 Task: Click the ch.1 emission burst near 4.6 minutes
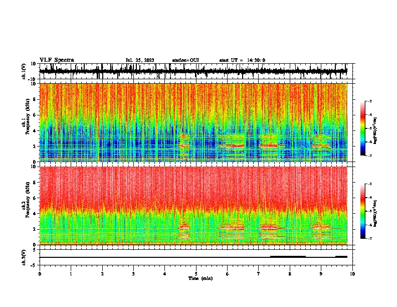pos(184,147)
